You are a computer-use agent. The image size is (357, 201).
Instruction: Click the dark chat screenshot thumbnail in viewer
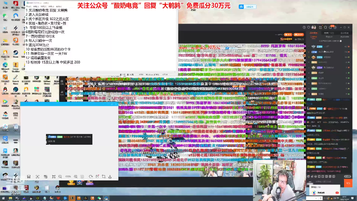click(x=69, y=139)
